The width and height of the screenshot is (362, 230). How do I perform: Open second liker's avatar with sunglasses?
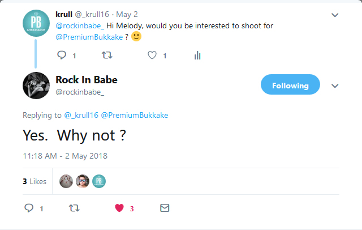click(83, 181)
